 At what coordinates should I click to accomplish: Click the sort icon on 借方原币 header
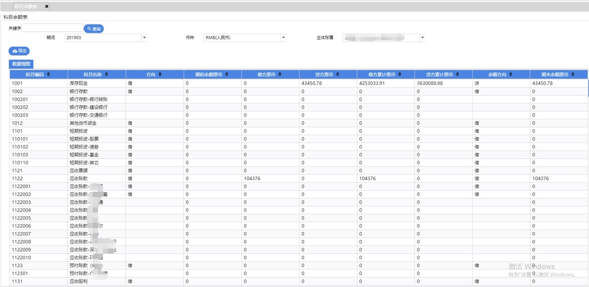click(x=280, y=75)
